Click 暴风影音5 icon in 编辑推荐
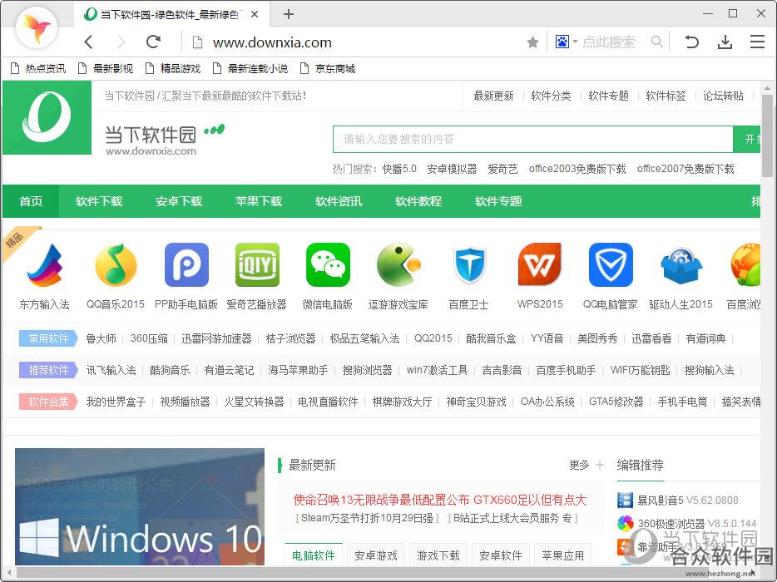 [626, 501]
